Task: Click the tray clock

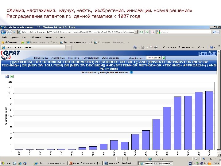Action: click(x=216, y=164)
